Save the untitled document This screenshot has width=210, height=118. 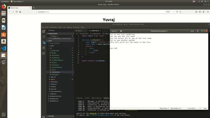[192, 31]
